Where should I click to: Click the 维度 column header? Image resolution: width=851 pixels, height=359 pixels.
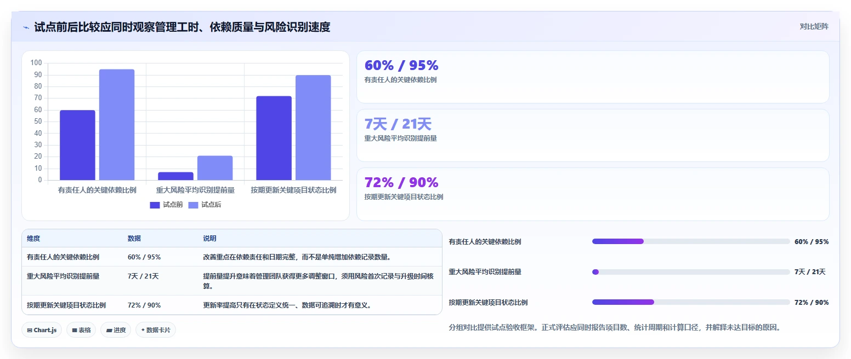click(x=33, y=239)
